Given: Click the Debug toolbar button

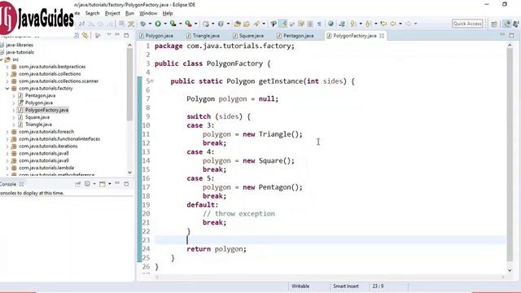Looking at the screenshot, I should pyautogui.click(x=143, y=24).
